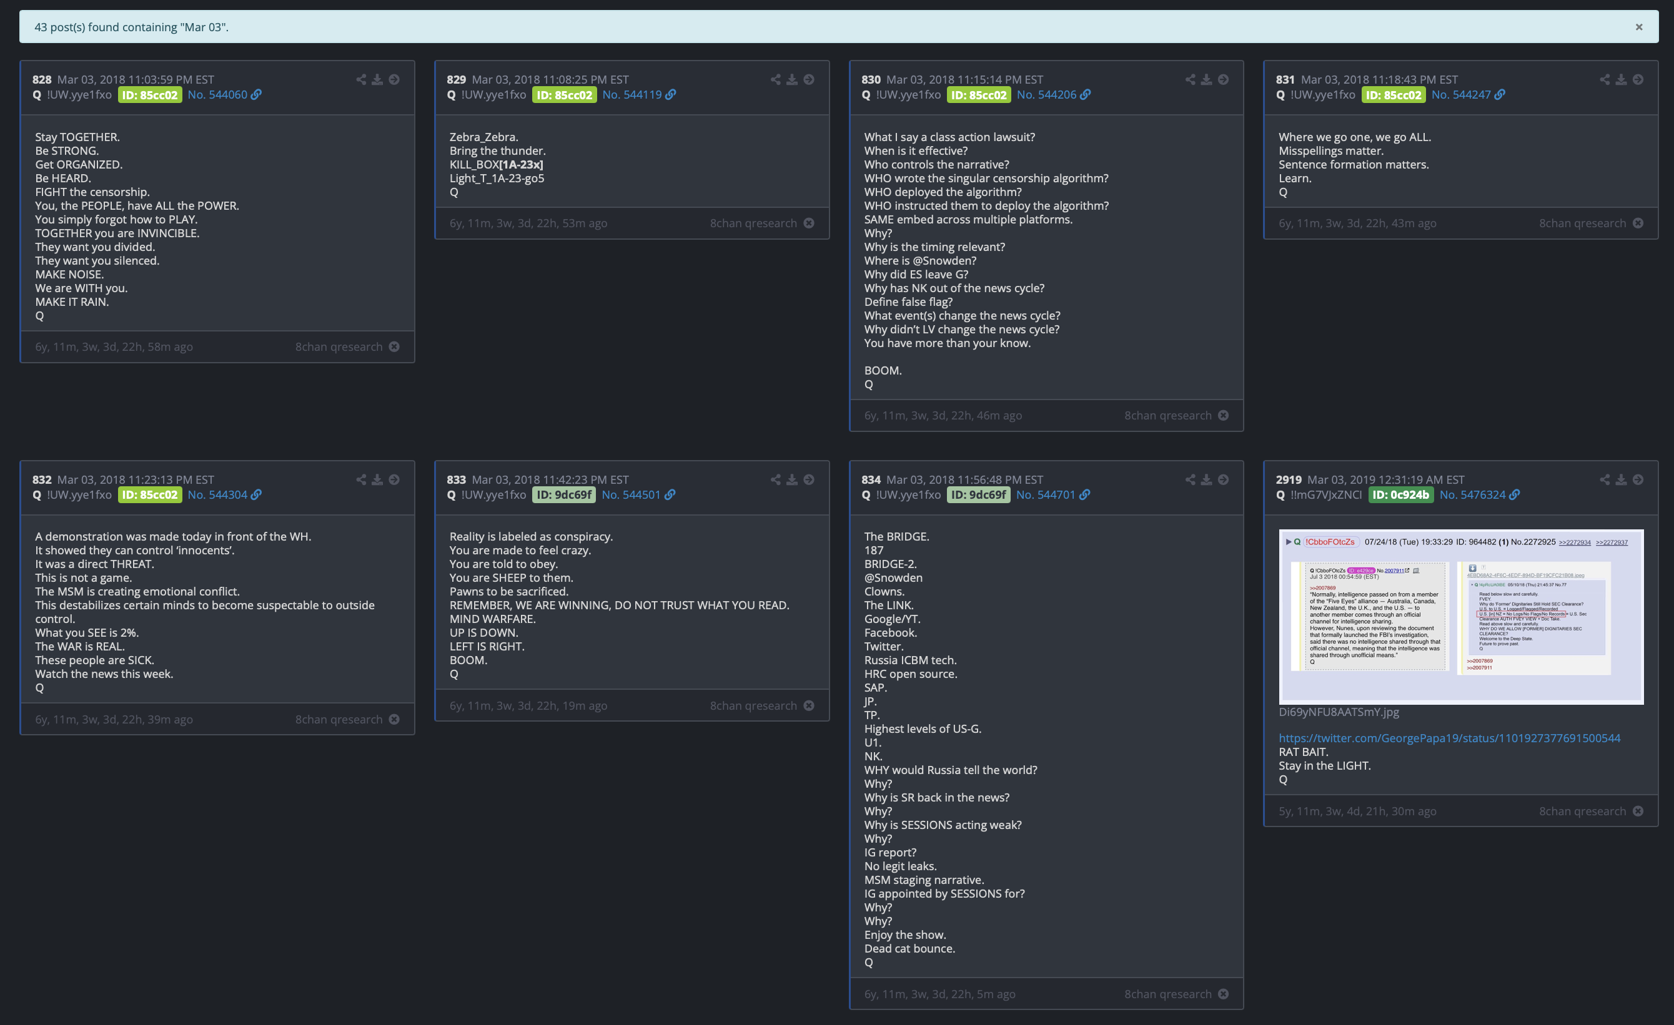The height and width of the screenshot is (1025, 1674).
Task: Click the circle icon beside 8chan qresearch on post 834
Action: [x=1223, y=994]
